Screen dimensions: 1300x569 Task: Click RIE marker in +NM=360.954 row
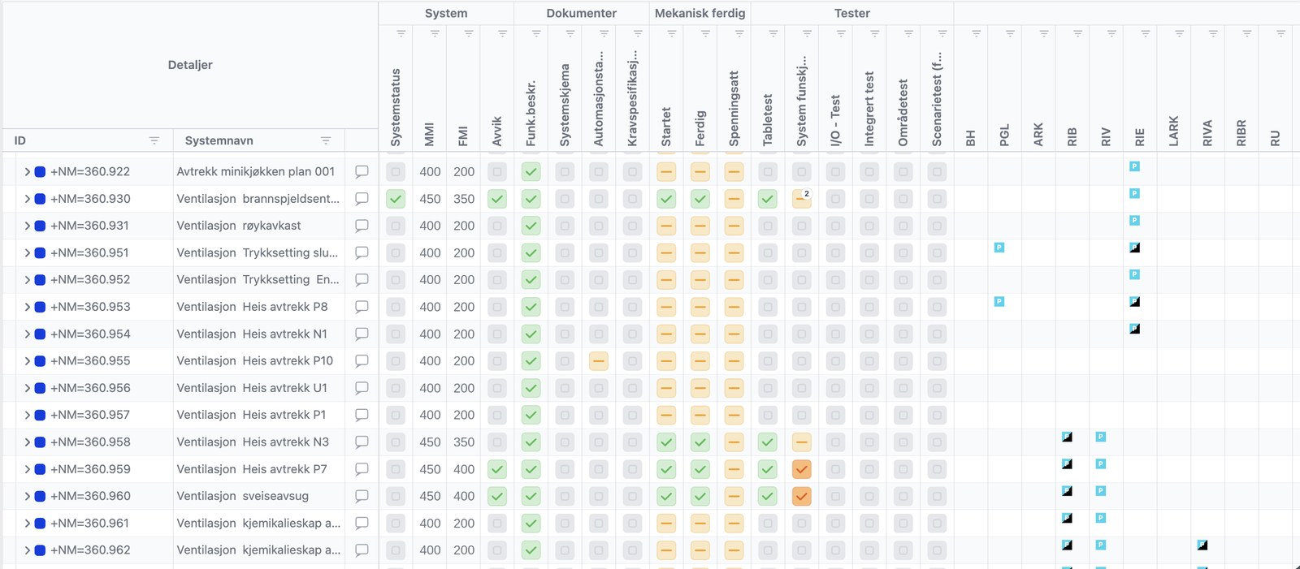tap(1135, 329)
